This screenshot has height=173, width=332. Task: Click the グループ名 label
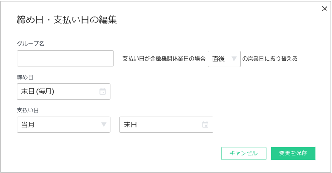pyautogui.click(x=30, y=44)
